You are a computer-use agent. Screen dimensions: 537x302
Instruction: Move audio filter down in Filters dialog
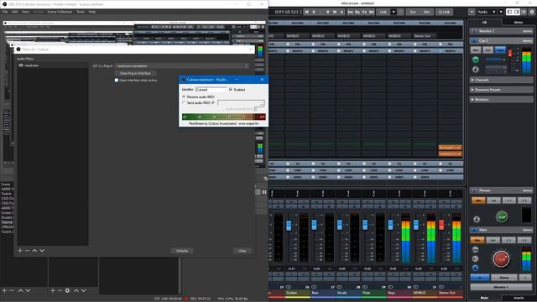(42, 251)
